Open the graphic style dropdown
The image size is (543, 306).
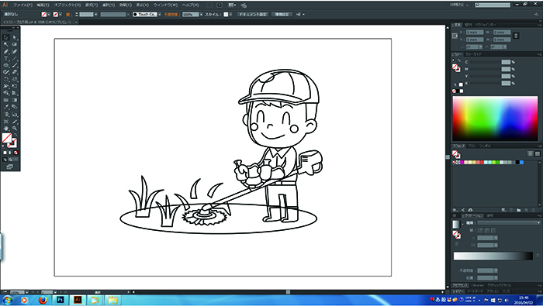(230, 15)
